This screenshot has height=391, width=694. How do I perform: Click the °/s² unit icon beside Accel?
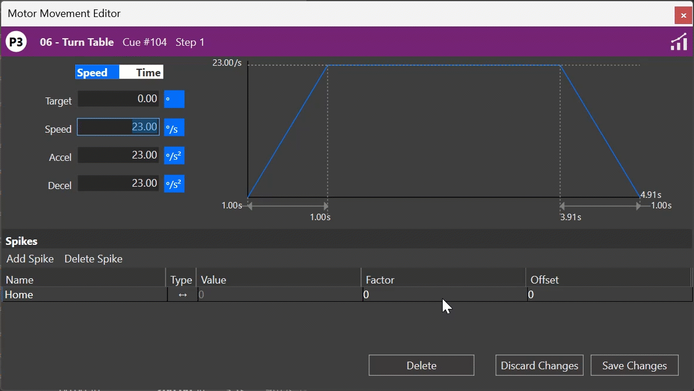(174, 155)
